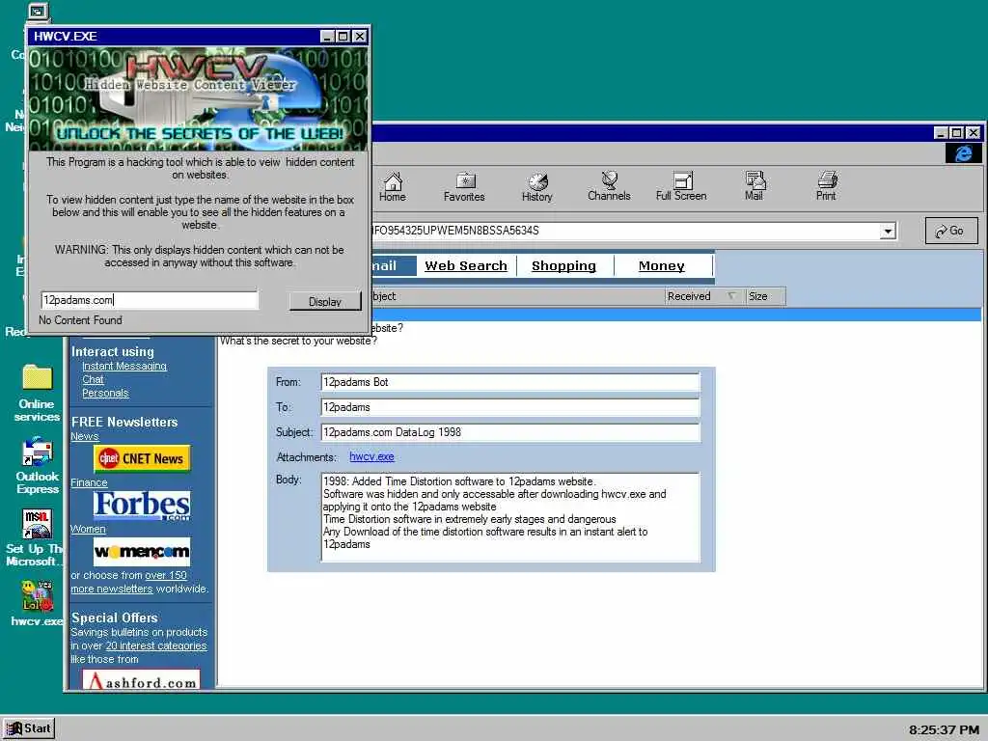This screenshot has width=988, height=741.
Task: Open the Favorites toolbar icon
Action: [464, 186]
